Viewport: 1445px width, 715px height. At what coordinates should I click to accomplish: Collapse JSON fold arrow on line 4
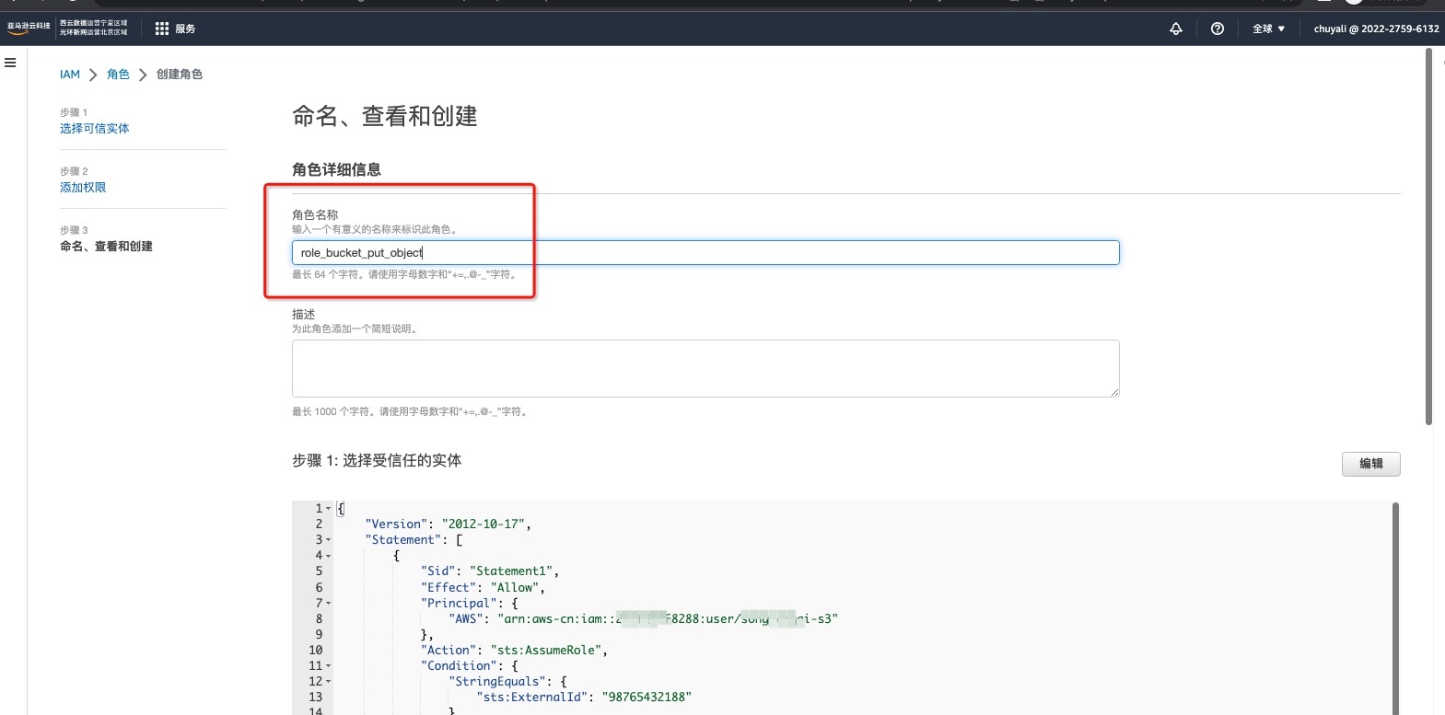[329, 556]
